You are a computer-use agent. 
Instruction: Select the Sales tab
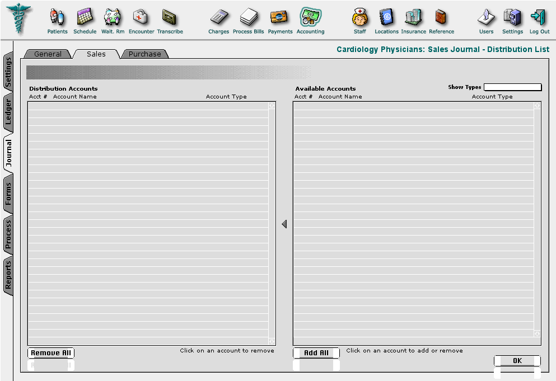[96, 54]
